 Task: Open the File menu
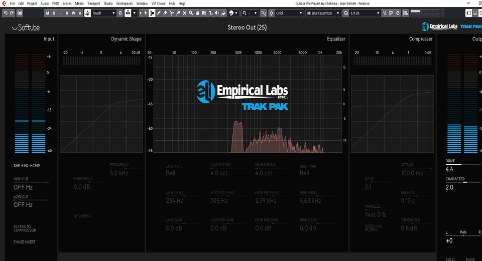coord(12,4)
